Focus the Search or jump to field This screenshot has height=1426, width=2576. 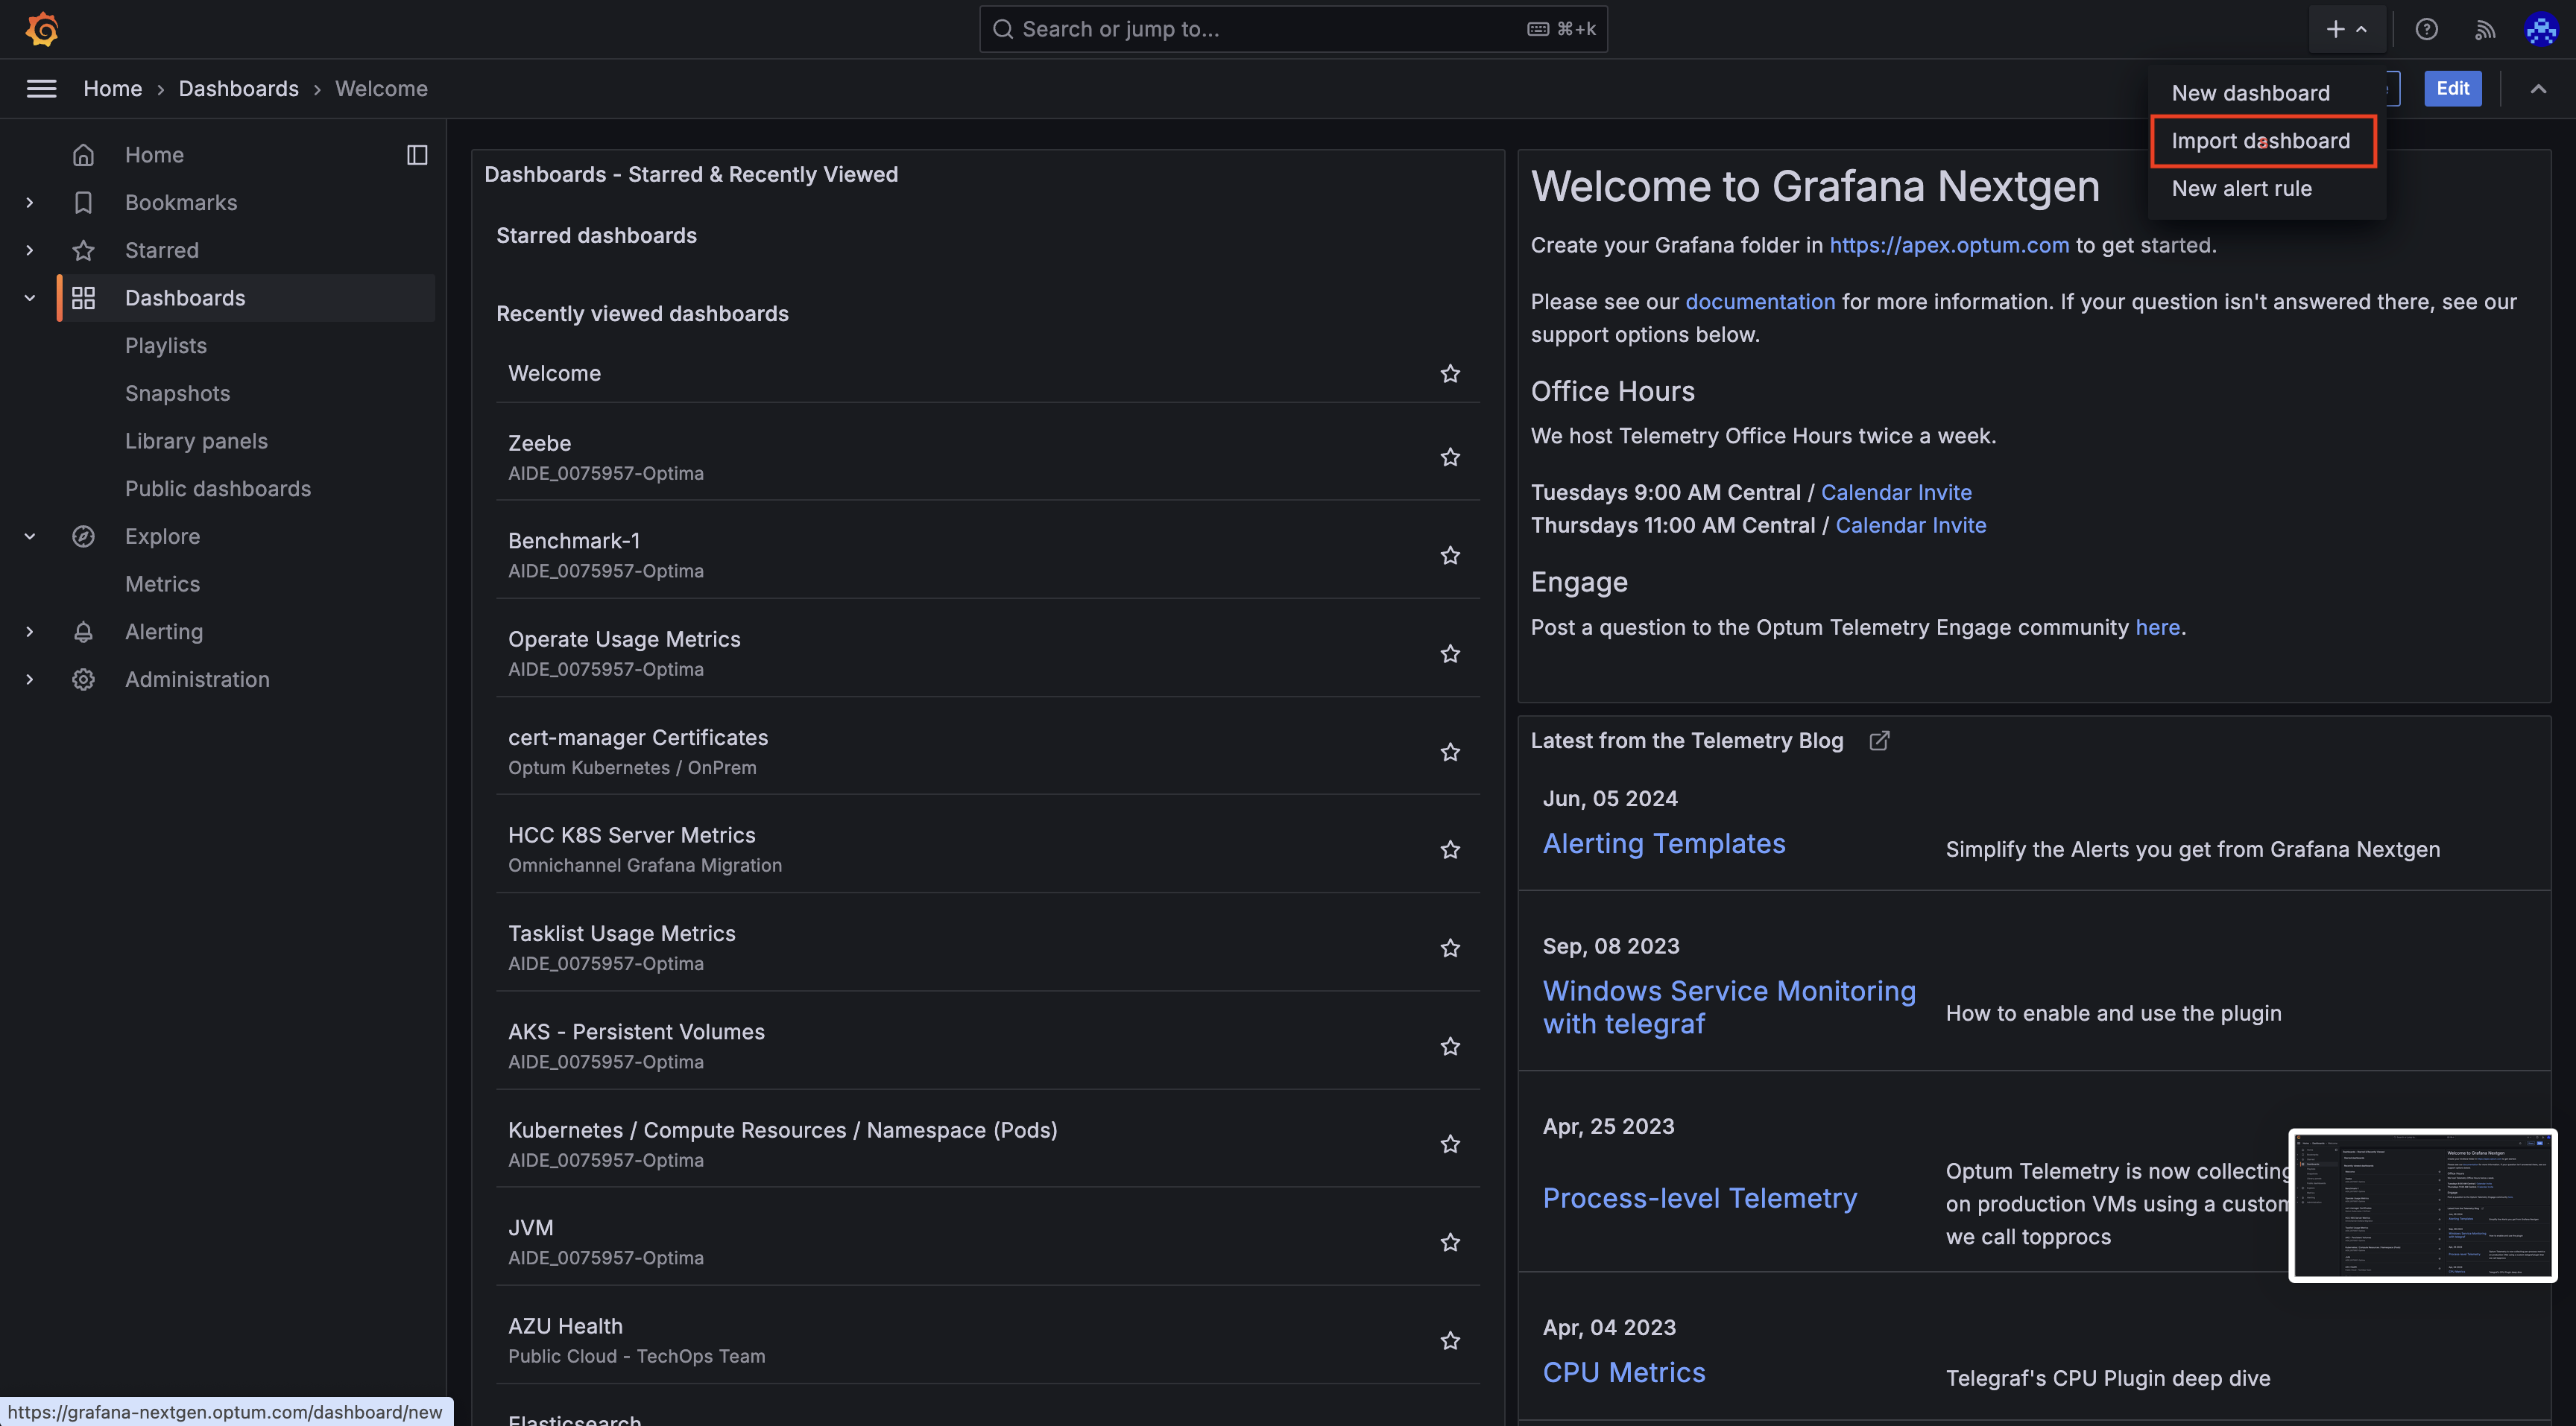tap(1293, 29)
